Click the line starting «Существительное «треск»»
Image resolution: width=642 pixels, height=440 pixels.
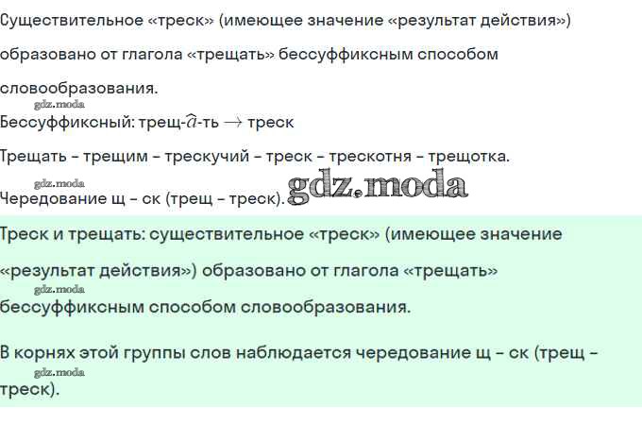[285, 20]
